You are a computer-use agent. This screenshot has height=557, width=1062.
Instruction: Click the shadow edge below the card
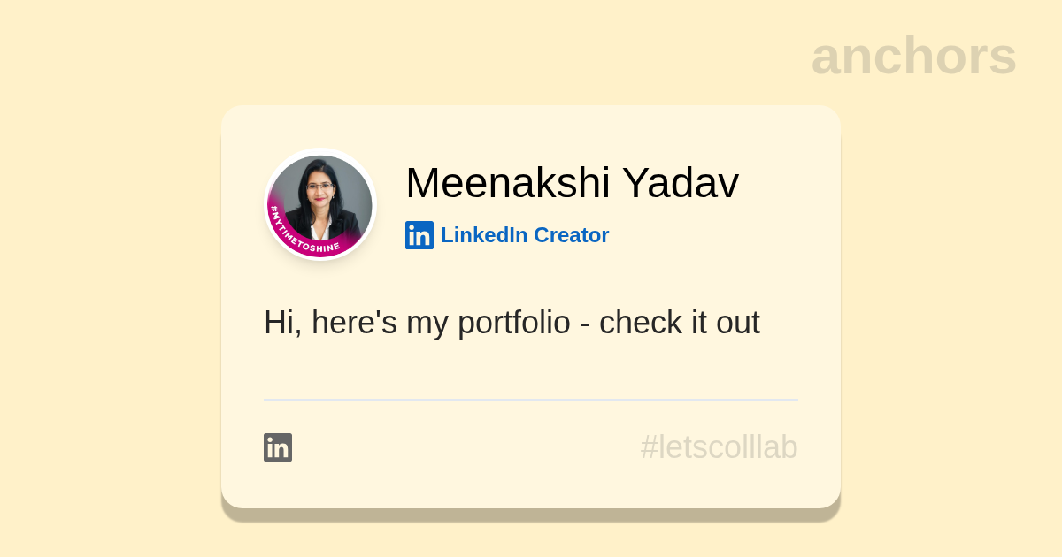point(531,515)
